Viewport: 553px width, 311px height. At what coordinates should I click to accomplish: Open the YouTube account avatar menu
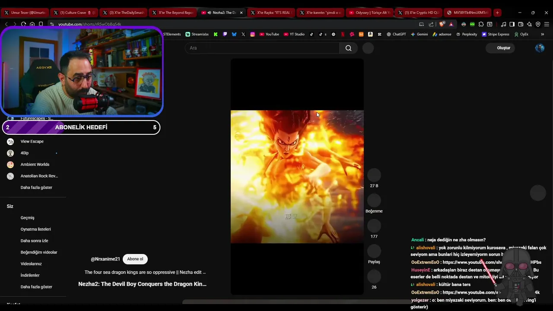click(x=540, y=48)
